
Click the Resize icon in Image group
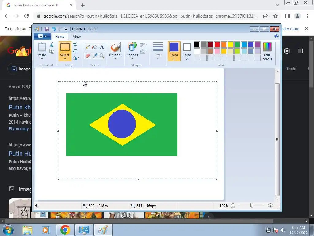tap(75, 51)
